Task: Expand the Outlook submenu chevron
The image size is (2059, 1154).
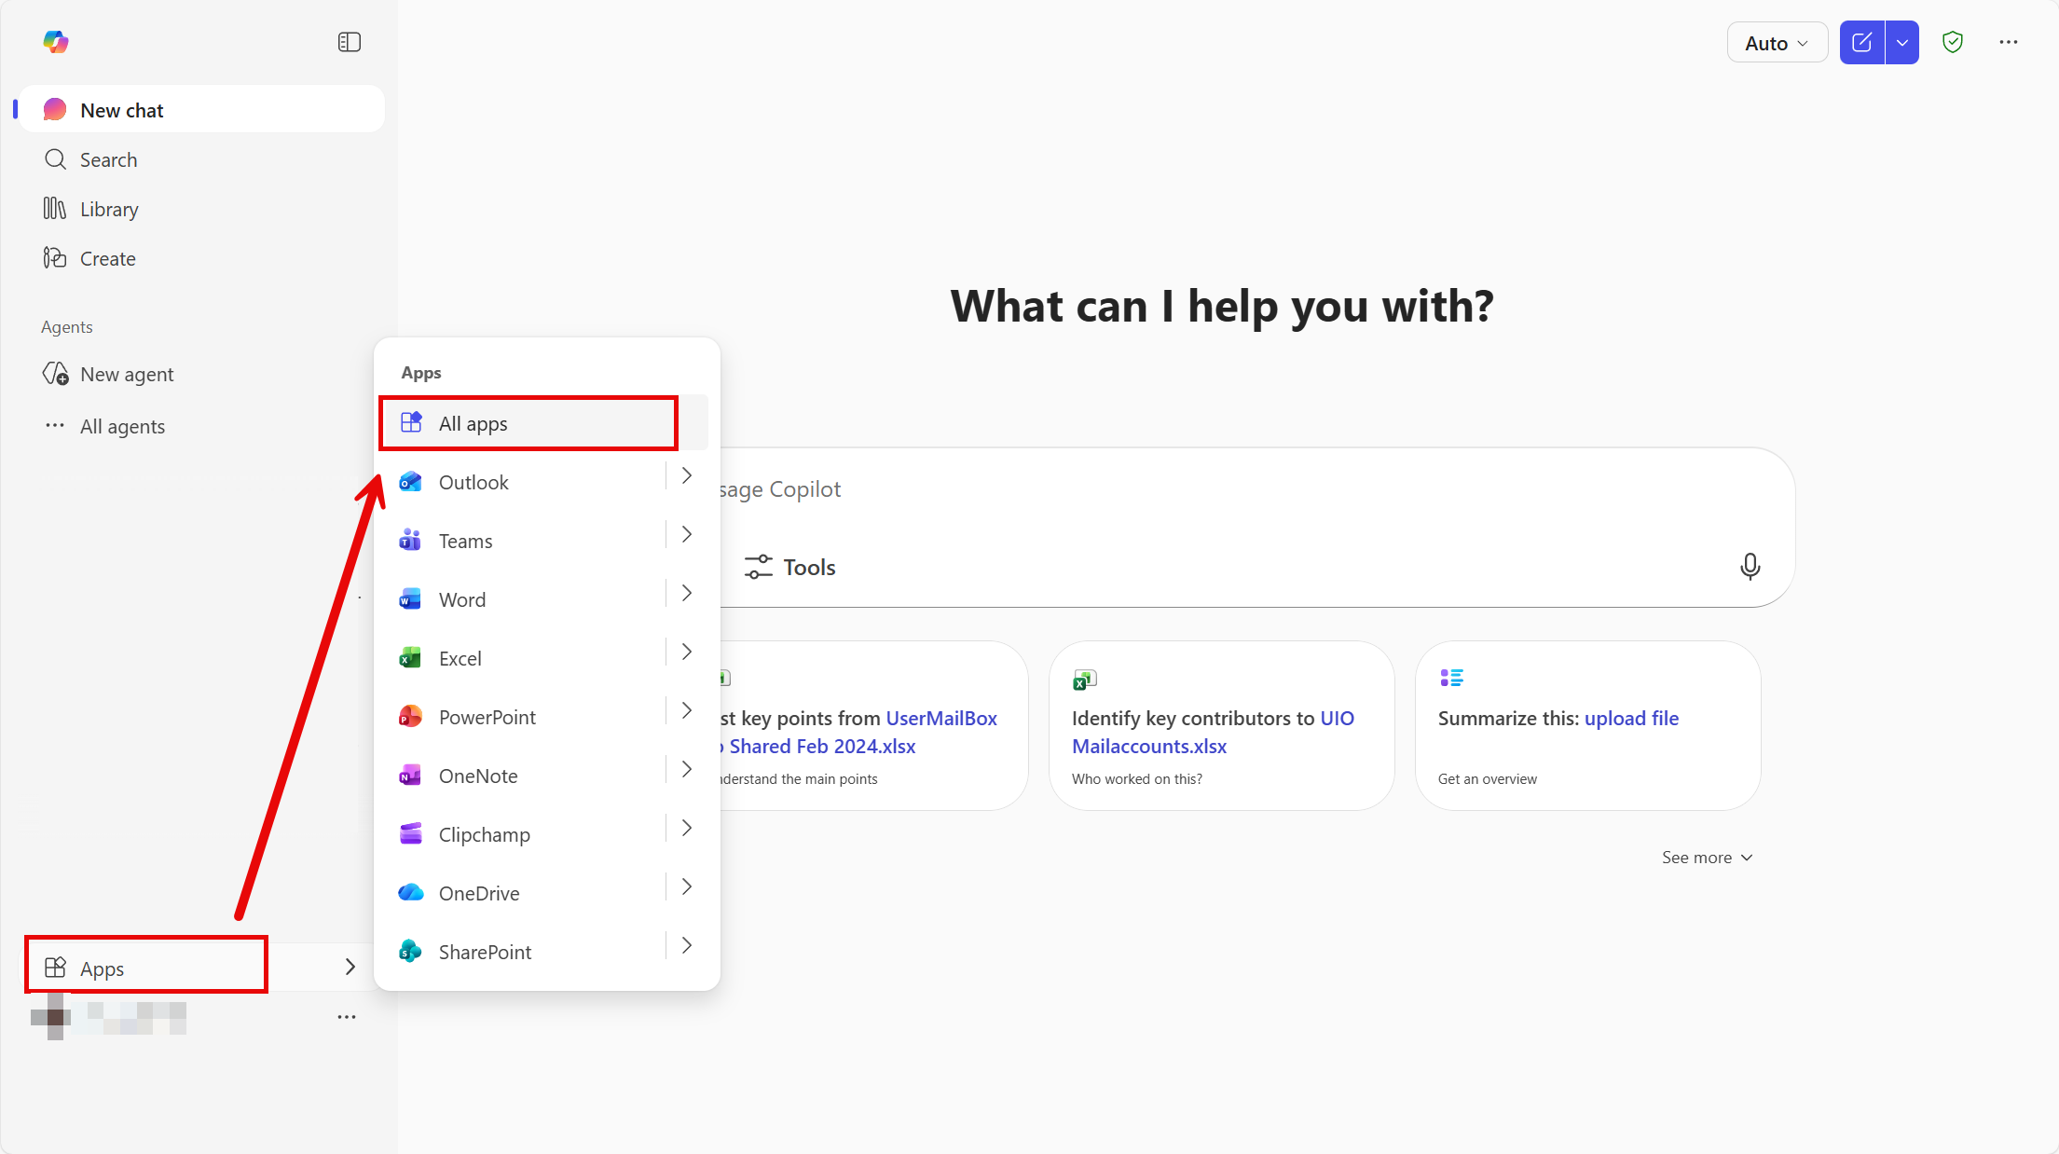Action: 687,475
